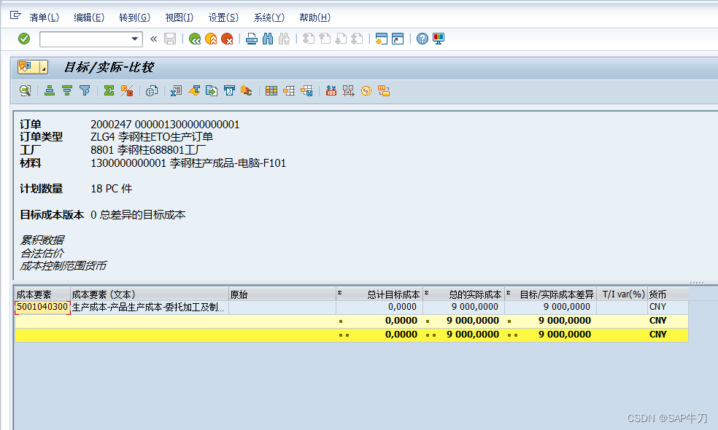Click the Save Layout icon
This screenshot has height=430, width=718.
coord(306,90)
